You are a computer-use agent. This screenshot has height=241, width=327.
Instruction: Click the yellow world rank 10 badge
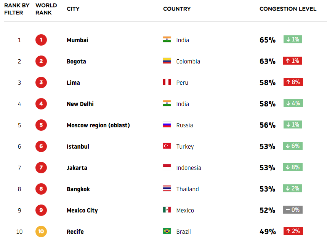pyautogui.click(x=41, y=231)
